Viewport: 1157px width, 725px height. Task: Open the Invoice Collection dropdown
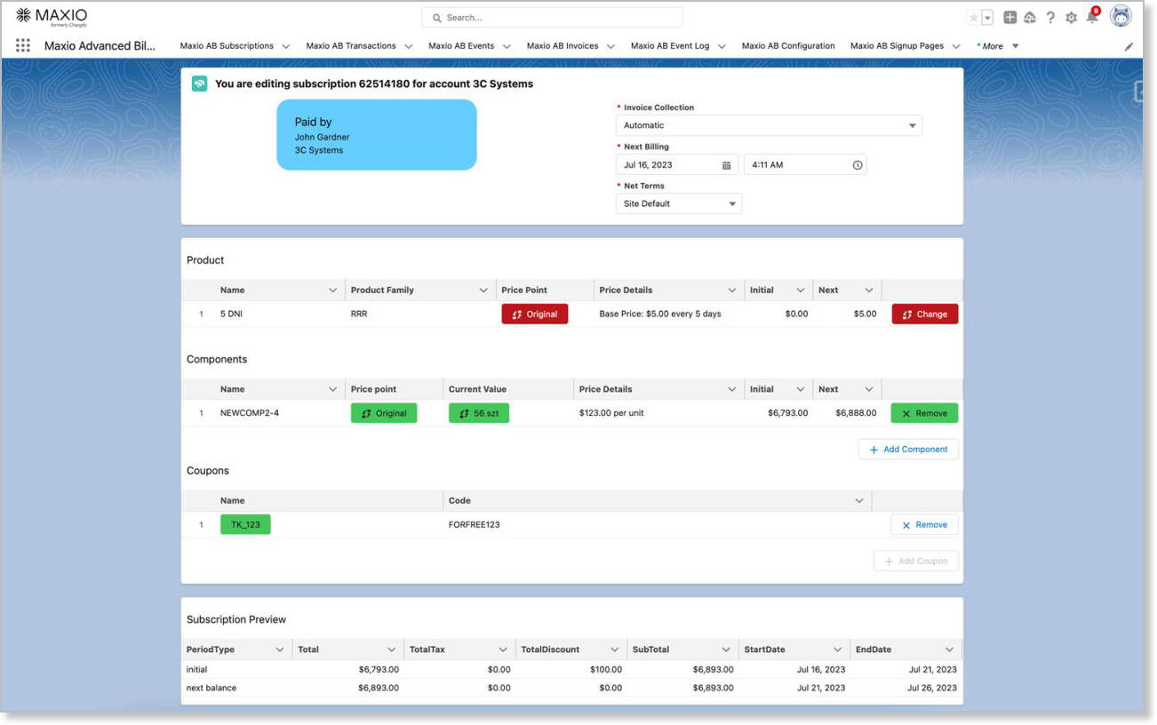[768, 125]
